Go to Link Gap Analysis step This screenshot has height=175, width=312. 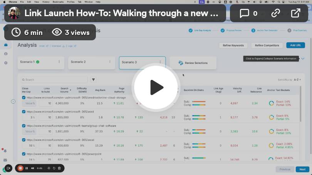200,30
